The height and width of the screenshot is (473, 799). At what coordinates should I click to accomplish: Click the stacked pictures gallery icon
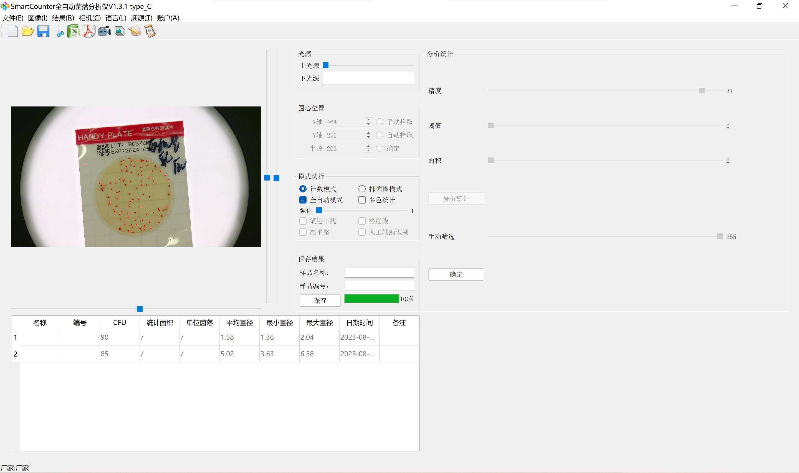pyautogui.click(x=119, y=31)
